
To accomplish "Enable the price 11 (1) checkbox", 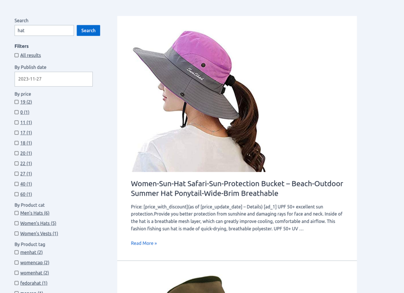I will pyautogui.click(x=17, y=122).
